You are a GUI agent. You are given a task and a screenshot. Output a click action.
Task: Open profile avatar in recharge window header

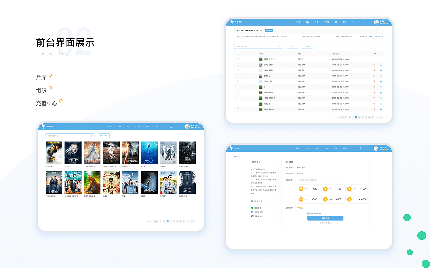coord(376,148)
